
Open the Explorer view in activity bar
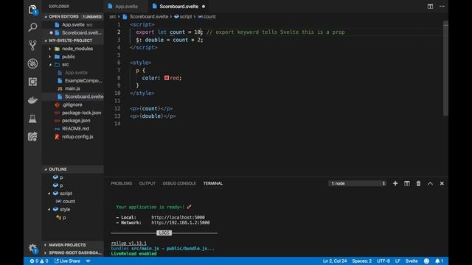pos(32,10)
